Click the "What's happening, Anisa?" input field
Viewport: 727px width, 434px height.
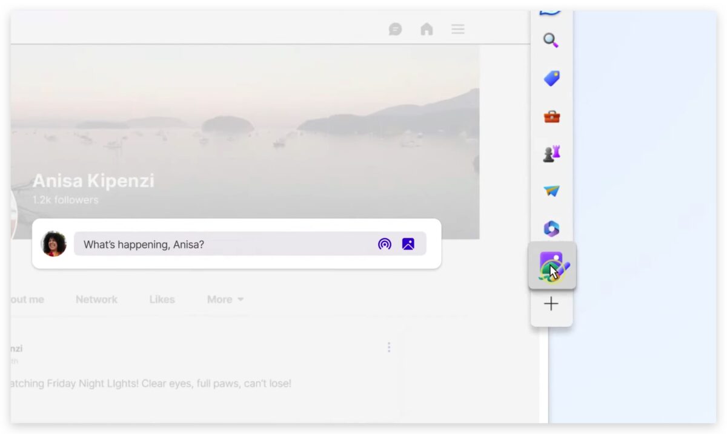[224, 244]
